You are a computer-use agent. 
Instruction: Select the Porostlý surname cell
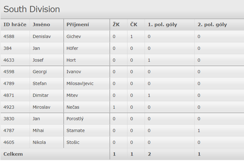[75, 119]
